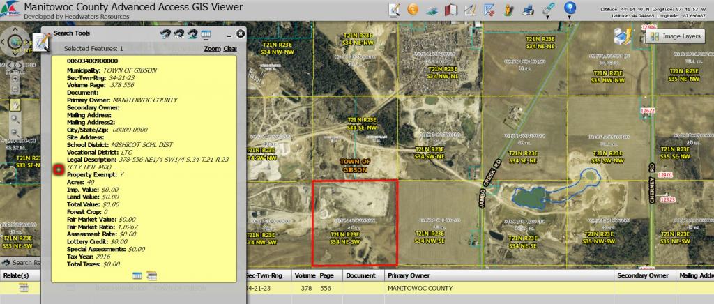Click Zoom link in Search Tools
Image resolution: width=714 pixels, height=304 pixels.
pyautogui.click(x=211, y=49)
